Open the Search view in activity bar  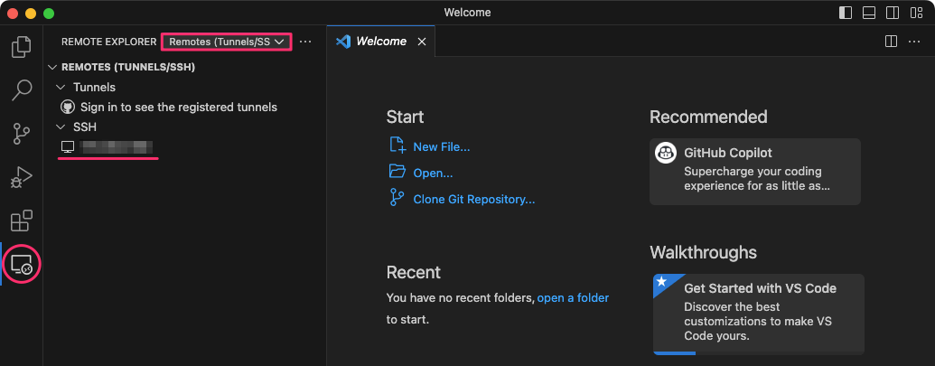coord(22,90)
